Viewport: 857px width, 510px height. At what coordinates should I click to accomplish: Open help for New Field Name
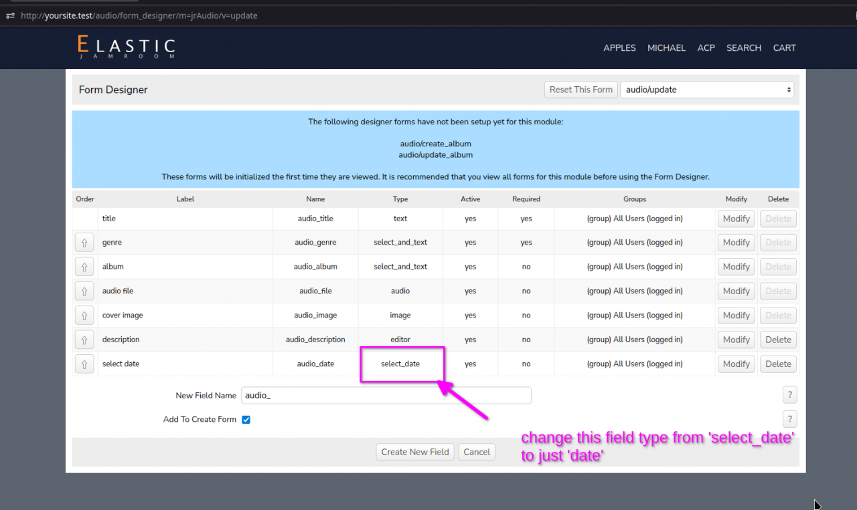pyautogui.click(x=789, y=395)
